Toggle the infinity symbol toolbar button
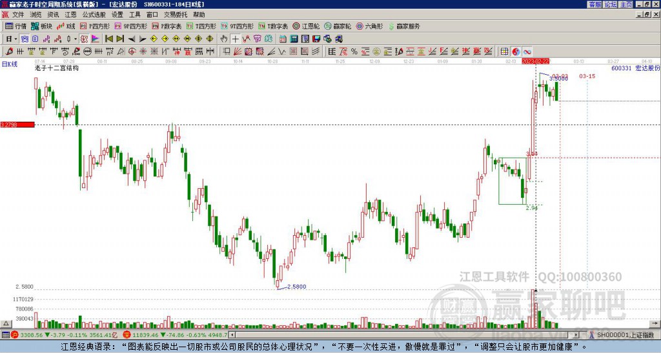 pyautogui.click(x=527, y=52)
